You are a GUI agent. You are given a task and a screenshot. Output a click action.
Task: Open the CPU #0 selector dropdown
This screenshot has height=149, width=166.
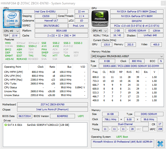pyautogui.click(x=11, y=31)
